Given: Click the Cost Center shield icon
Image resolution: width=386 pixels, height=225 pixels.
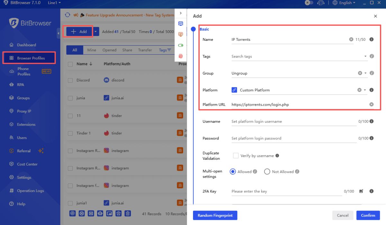Looking at the screenshot, I should [12, 164].
